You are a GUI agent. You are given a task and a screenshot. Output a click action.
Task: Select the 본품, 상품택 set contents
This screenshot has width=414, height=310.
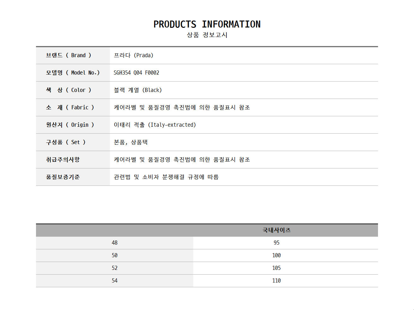[x=131, y=142]
